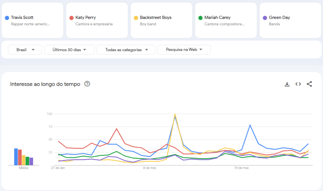This screenshot has height=191, width=323.
Task: Click the purple Green Day color dot
Action: (x=265, y=18)
